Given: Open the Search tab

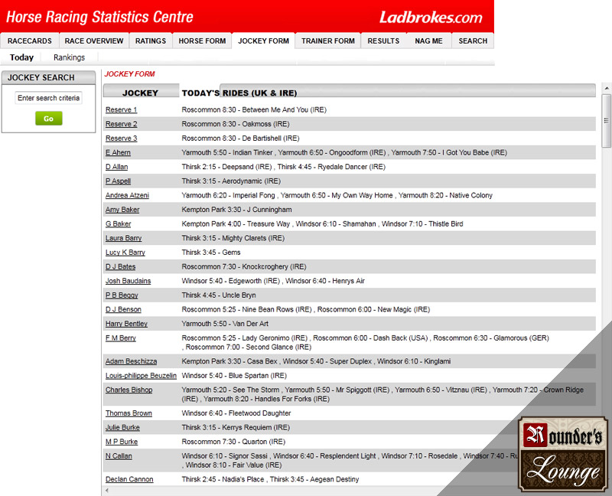Looking at the screenshot, I should [473, 41].
